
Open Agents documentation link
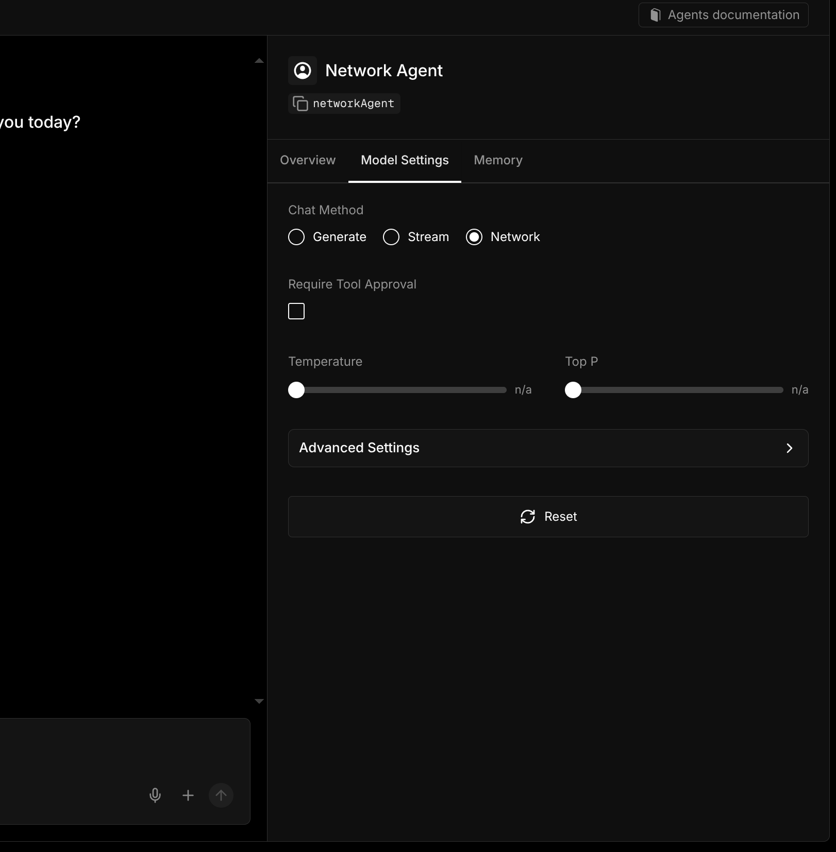point(724,15)
